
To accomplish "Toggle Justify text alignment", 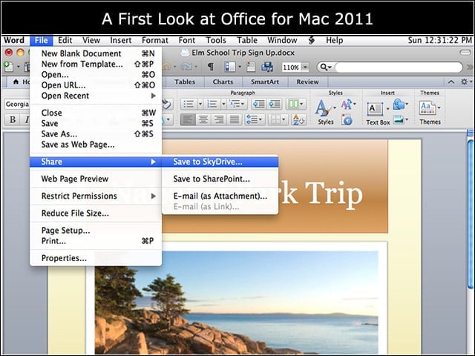I will click(x=235, y=119).
